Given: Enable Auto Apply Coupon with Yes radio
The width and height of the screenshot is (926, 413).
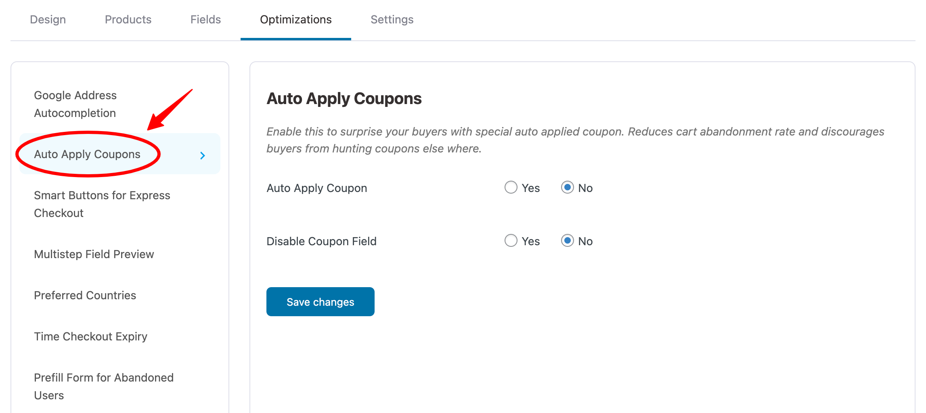Looking at the screenshot, I should point(511,188).
